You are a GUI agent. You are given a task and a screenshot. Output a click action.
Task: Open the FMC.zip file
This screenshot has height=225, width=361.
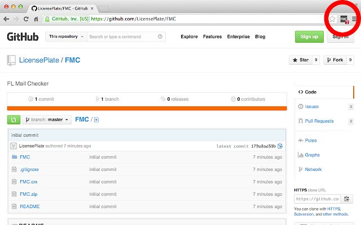point(29,194)
